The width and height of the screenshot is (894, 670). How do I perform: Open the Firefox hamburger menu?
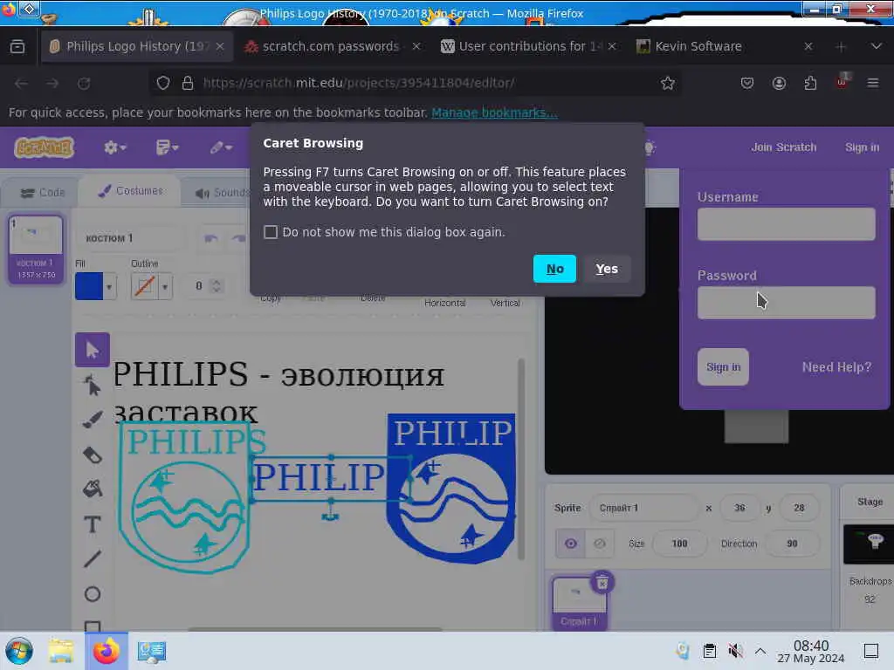click(x=873, y=83)
